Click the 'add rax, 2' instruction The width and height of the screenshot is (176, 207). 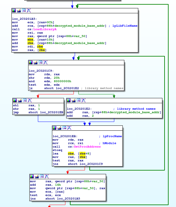(80, 116)
